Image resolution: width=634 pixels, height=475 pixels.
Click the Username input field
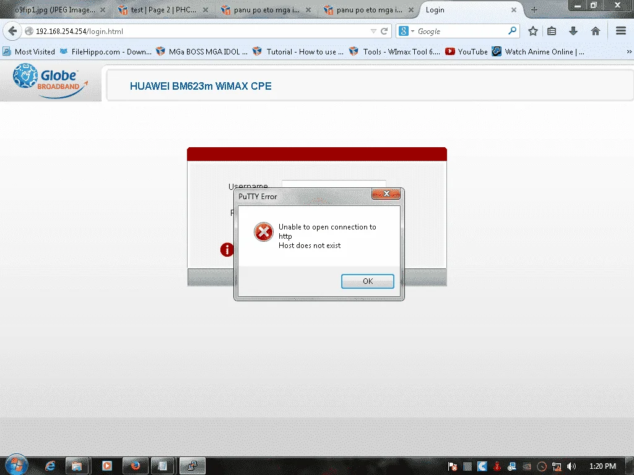tap(334, 184)
